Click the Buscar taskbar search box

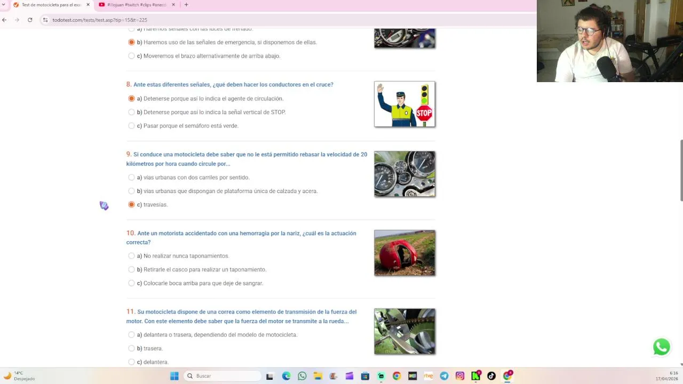(x=221, y=376)
